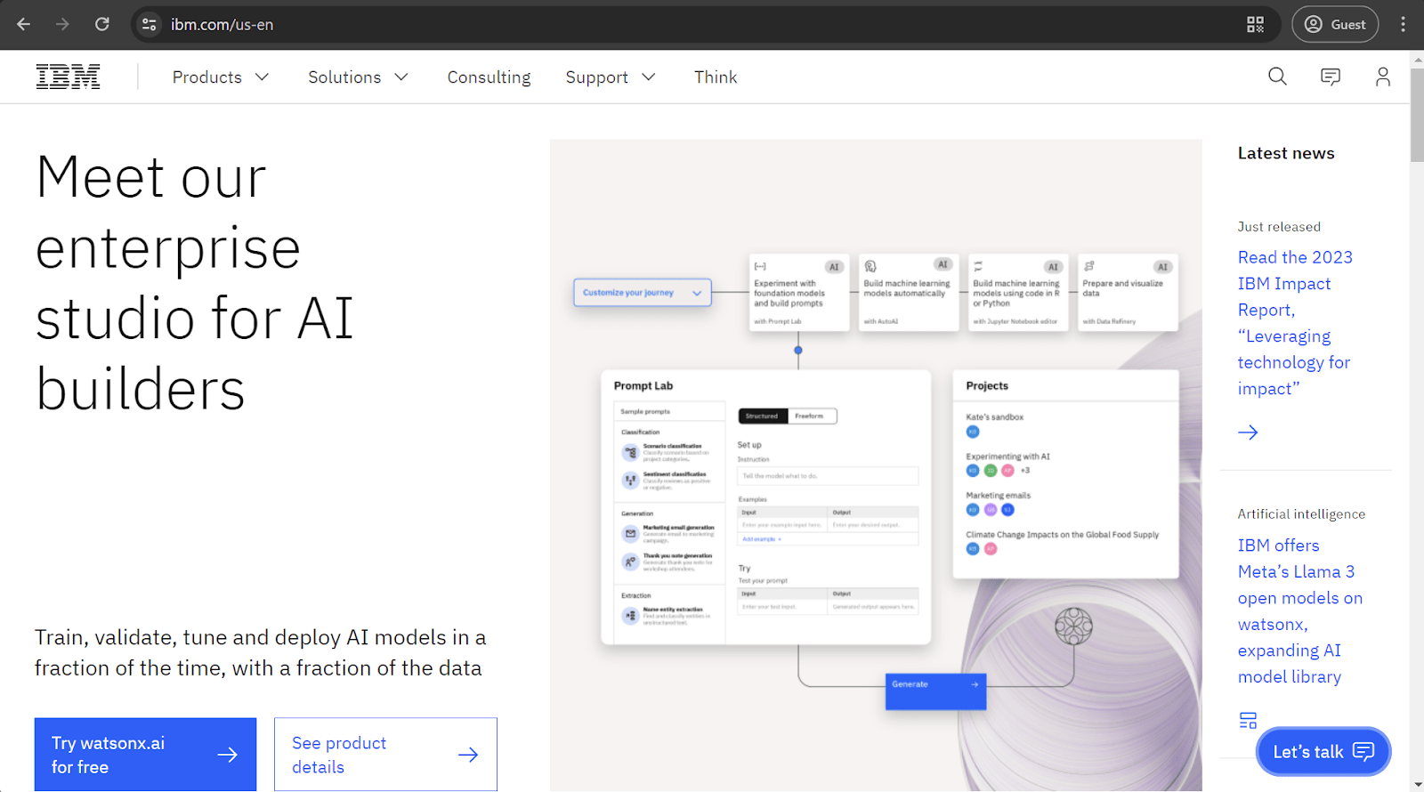
Task: Click Try watsonx.ai for free button
Action: [x=145, y=754]
